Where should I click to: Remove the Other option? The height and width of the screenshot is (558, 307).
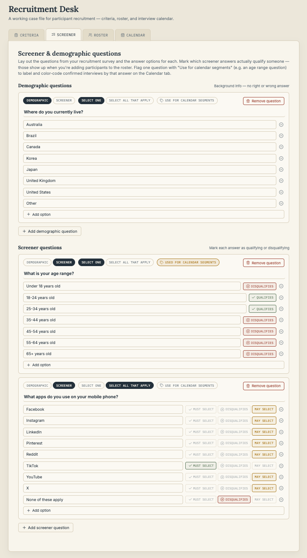pyautogui.click(x=281, y=203)
